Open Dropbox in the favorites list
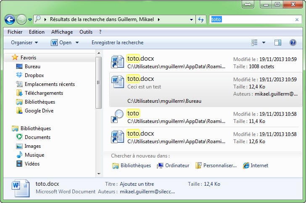This screenshot has height=203, width=306. coord(34,75)
